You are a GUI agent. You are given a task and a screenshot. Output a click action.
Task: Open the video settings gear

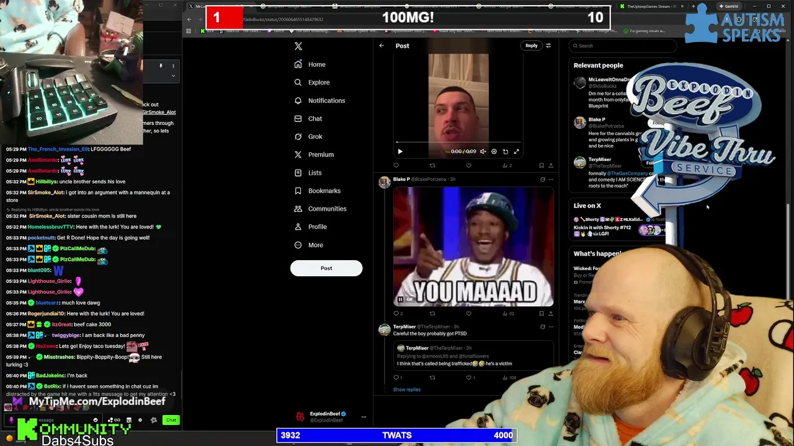point(494,151)
